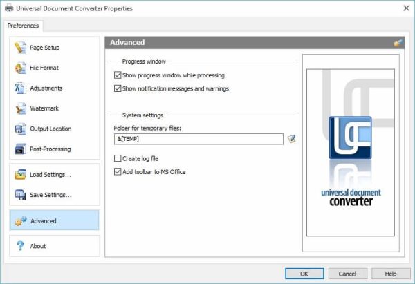Click the Universal Document Converter logo preview
415x284 pixels.
(x=351, y=153)
